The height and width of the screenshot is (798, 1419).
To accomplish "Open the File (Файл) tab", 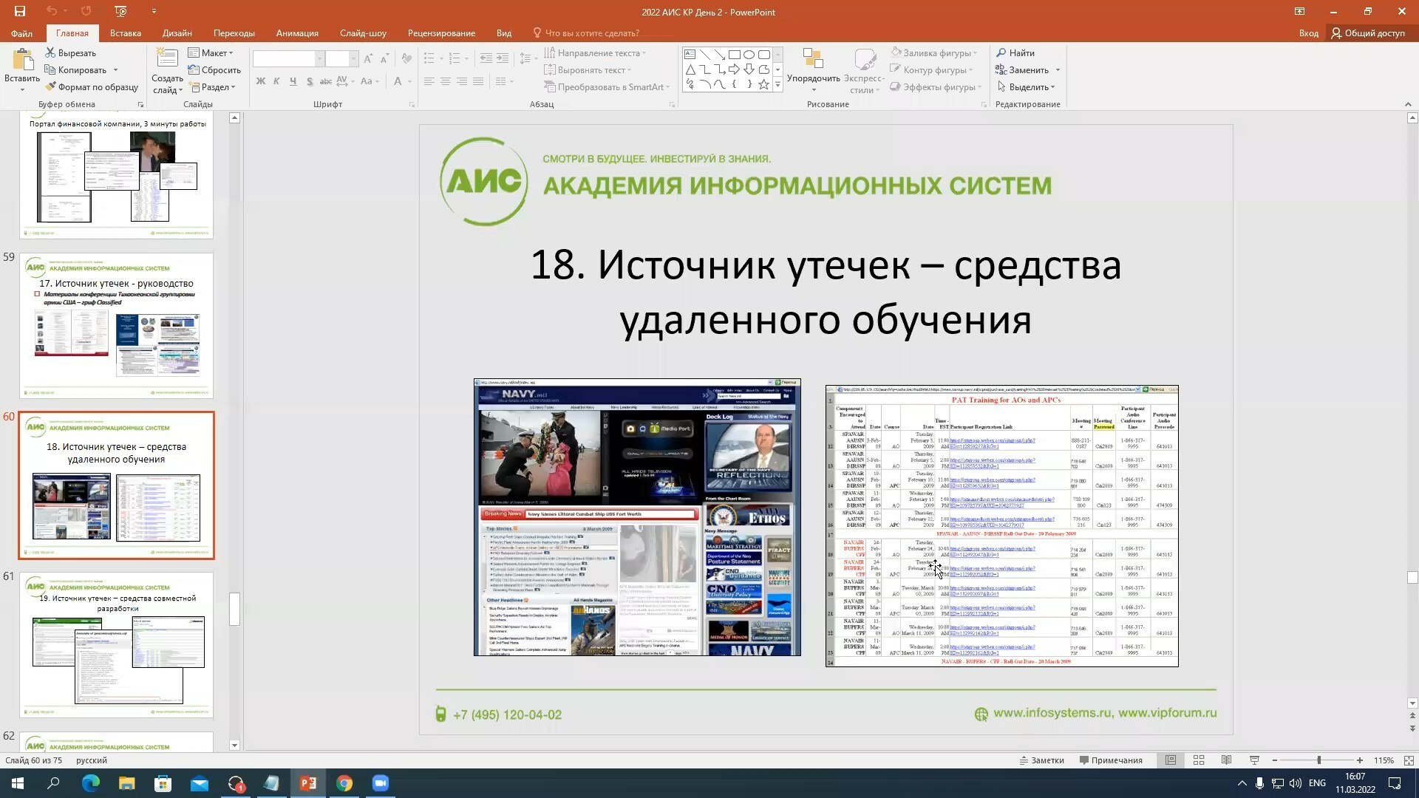I will (x=21, y=33).
